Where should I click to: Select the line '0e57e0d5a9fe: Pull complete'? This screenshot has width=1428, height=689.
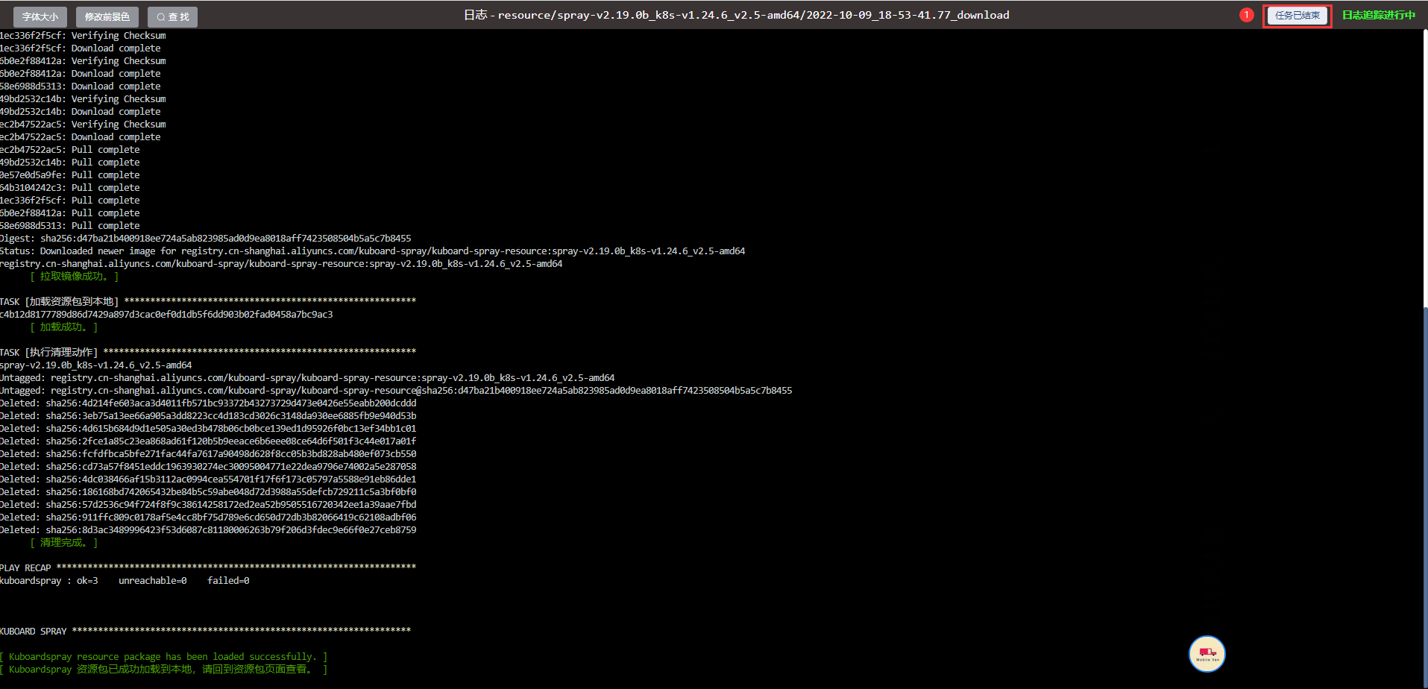70,175
